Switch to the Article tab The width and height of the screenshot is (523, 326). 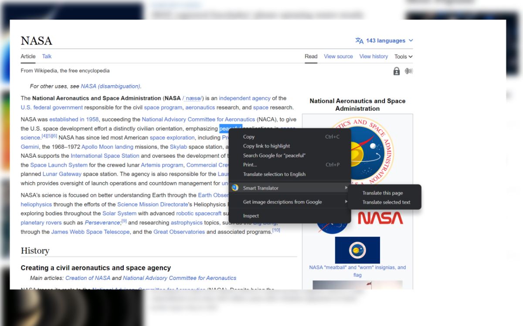click(x=28, y=57)
